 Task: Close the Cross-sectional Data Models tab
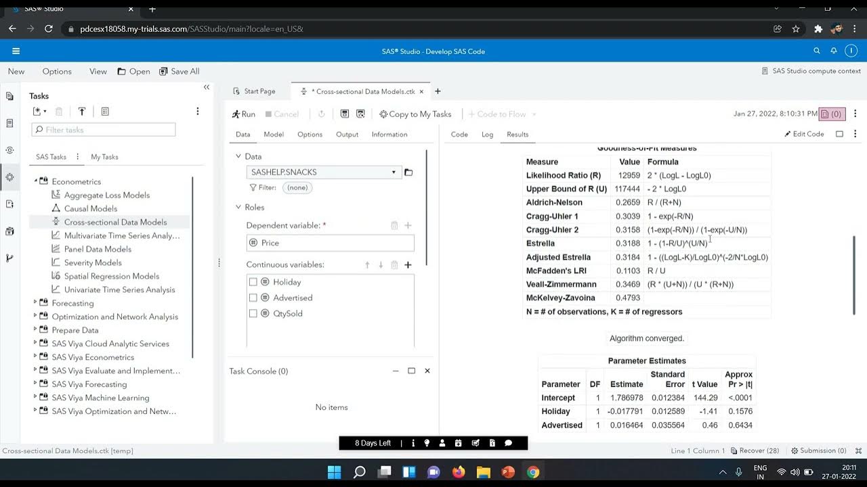point(422,91)
